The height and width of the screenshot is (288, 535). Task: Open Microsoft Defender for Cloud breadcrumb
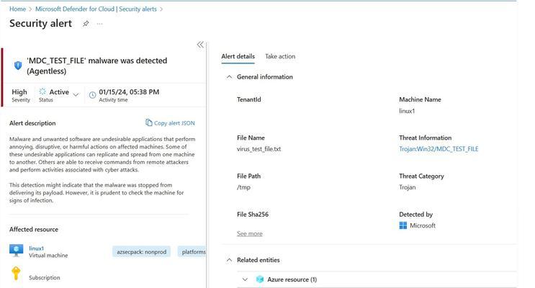96,9
